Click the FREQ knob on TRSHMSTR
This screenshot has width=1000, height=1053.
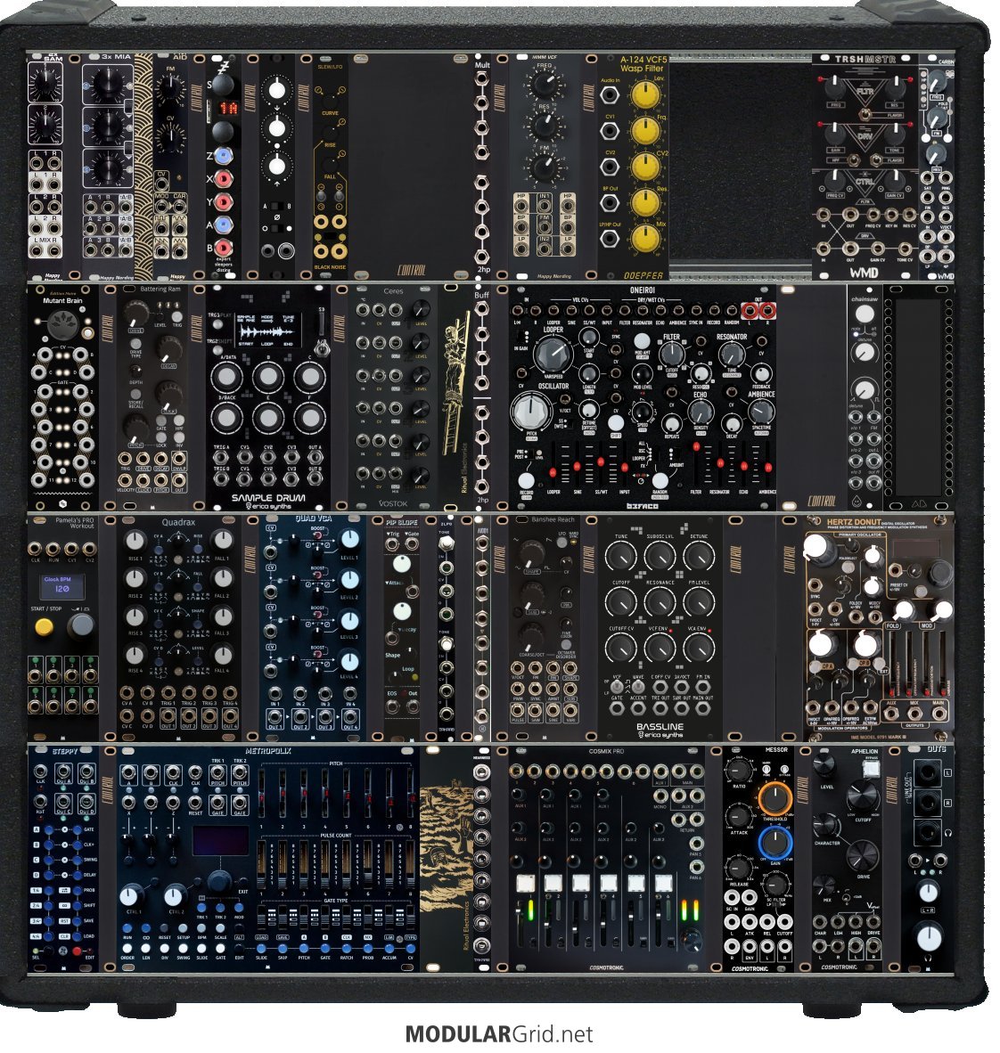(x=835, y=89)
